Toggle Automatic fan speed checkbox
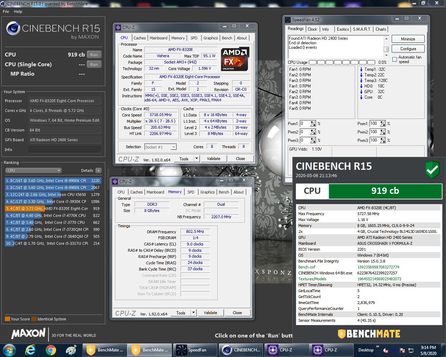 point(394,59)
